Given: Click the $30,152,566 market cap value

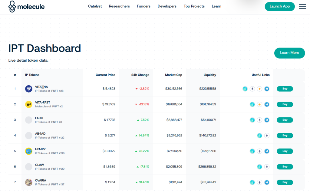Looking at the screenshot, I should pos(173,89).
